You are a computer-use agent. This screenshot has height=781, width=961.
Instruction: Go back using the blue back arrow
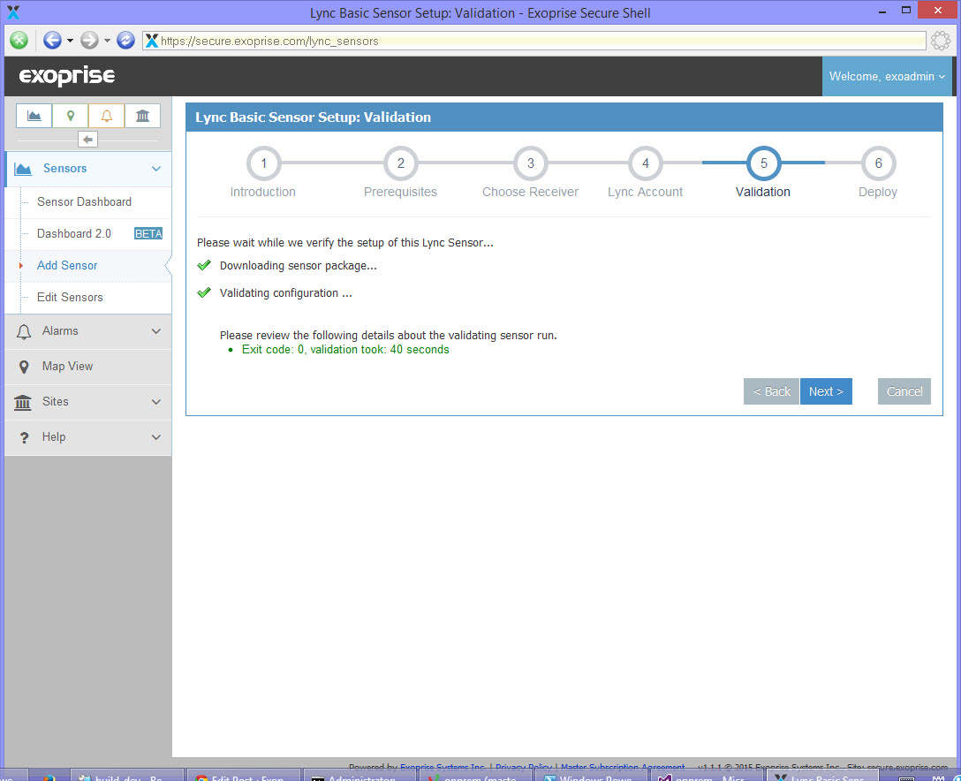tap(52, 41)
